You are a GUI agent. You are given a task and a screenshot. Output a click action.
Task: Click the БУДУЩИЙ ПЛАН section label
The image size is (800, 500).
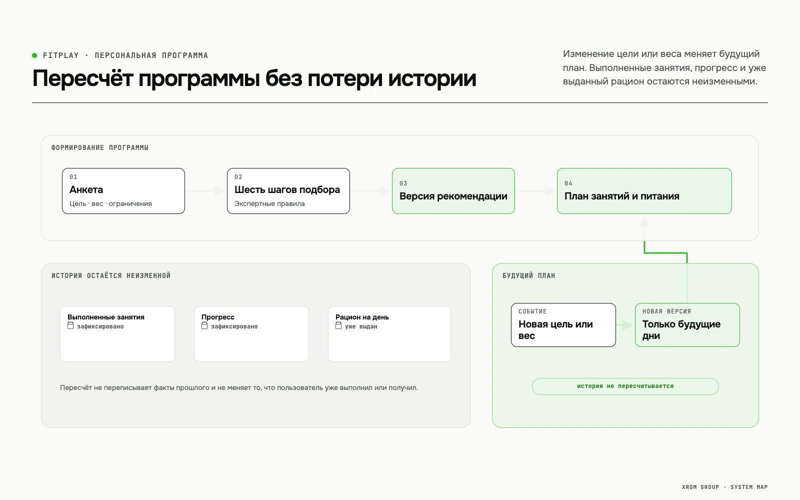pos(529,276)
